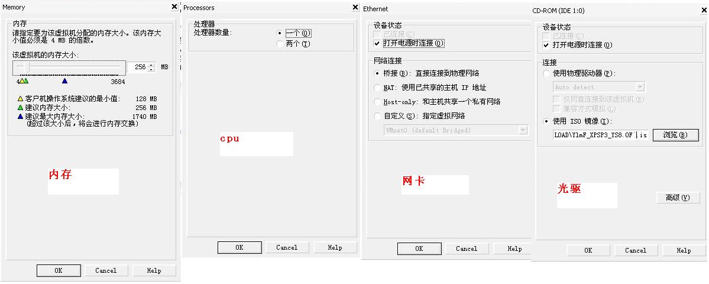The height and width of the screenshot is (284, 709).
Task: Toggle CD-ROM 打开电源时连接 checkbox
Action: pos(546,45)
